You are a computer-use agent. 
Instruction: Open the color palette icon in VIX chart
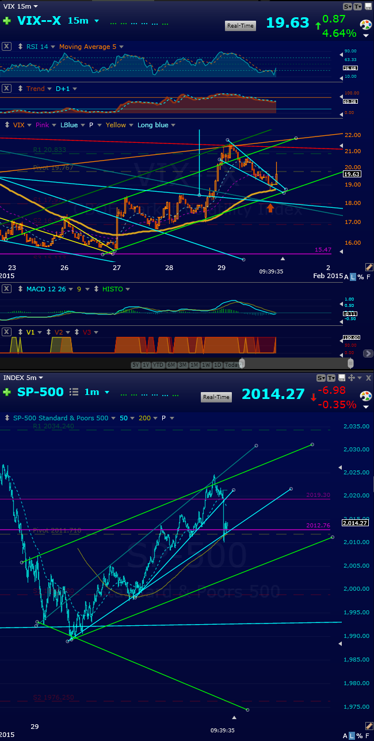pyautogui.click(x=365, y=26)
